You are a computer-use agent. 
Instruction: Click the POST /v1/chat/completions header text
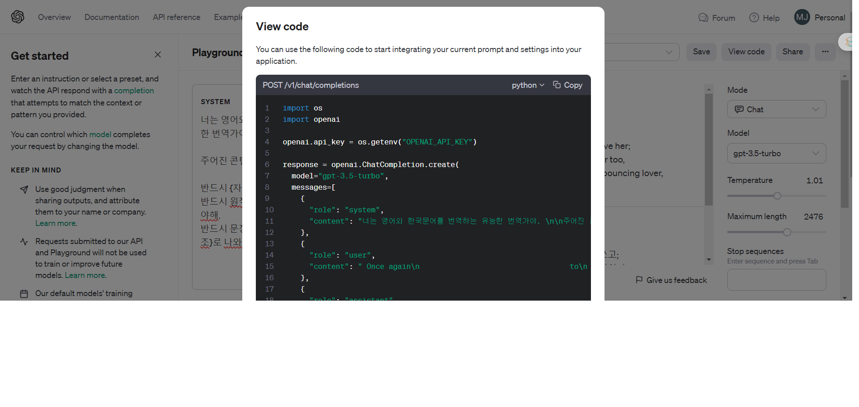pyautogui.click(x=311, y=85)
